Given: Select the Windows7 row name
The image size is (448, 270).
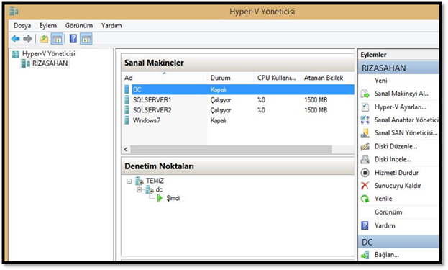Looking at the screenshot, I should [x=147, y=120].
